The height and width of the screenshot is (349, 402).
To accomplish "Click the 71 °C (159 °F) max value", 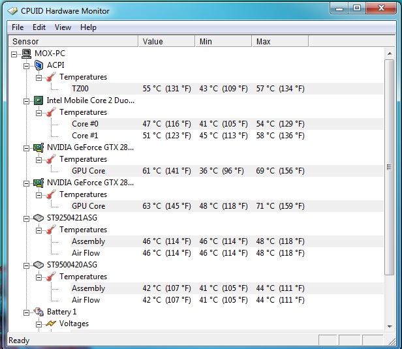I will [x=280, y=206].
